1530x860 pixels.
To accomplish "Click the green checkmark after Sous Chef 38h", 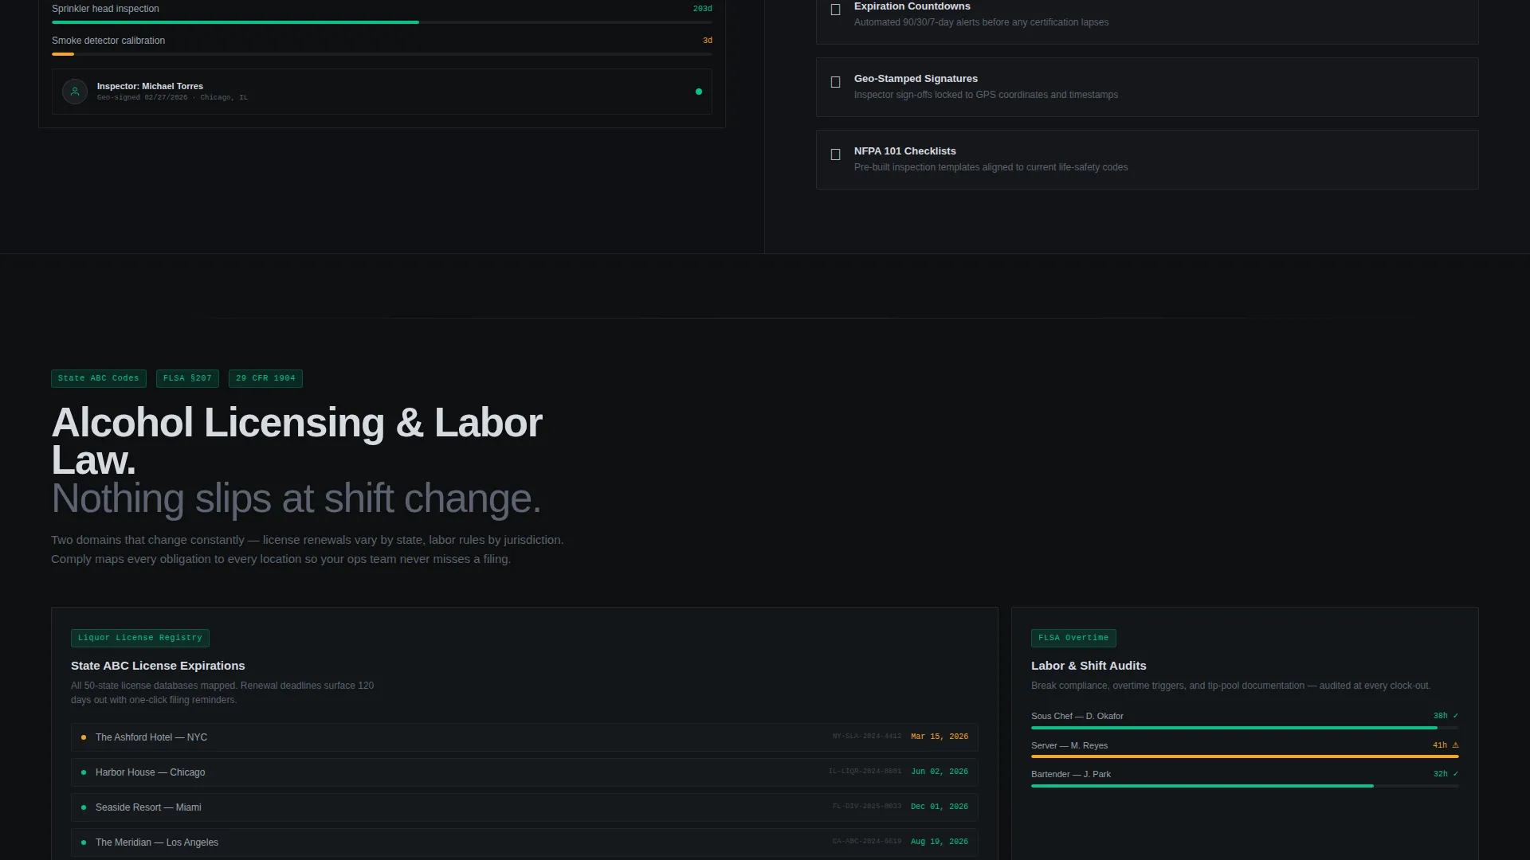I will click(1456, 716).
